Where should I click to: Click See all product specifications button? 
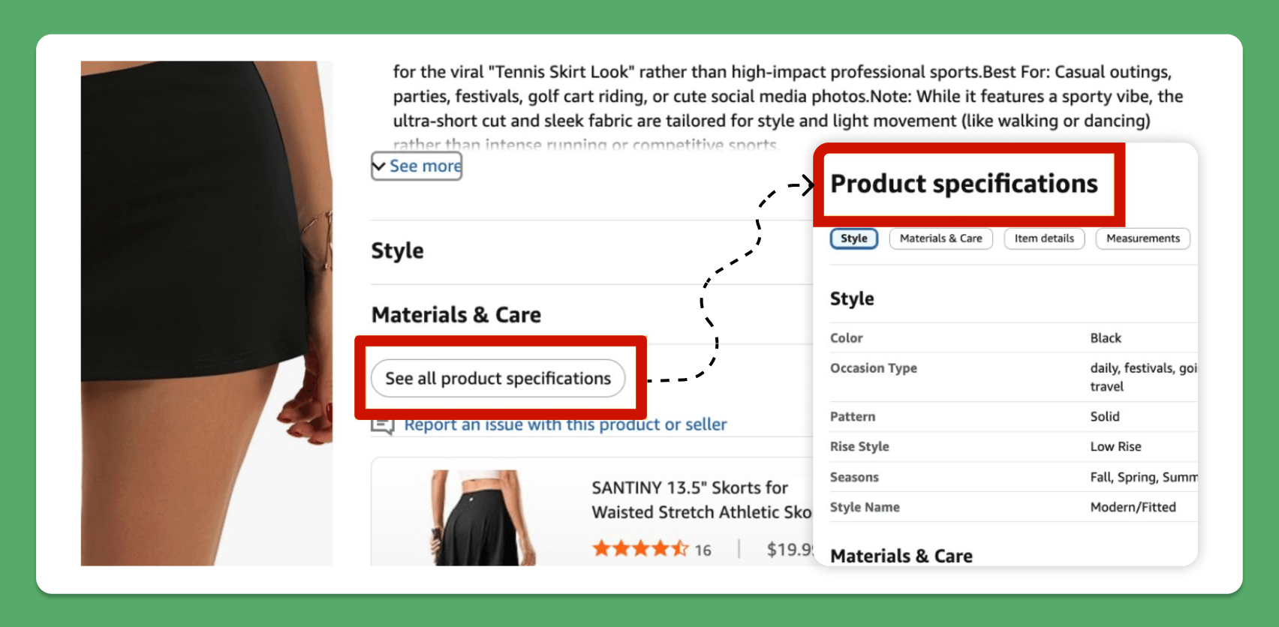(498, 379)
